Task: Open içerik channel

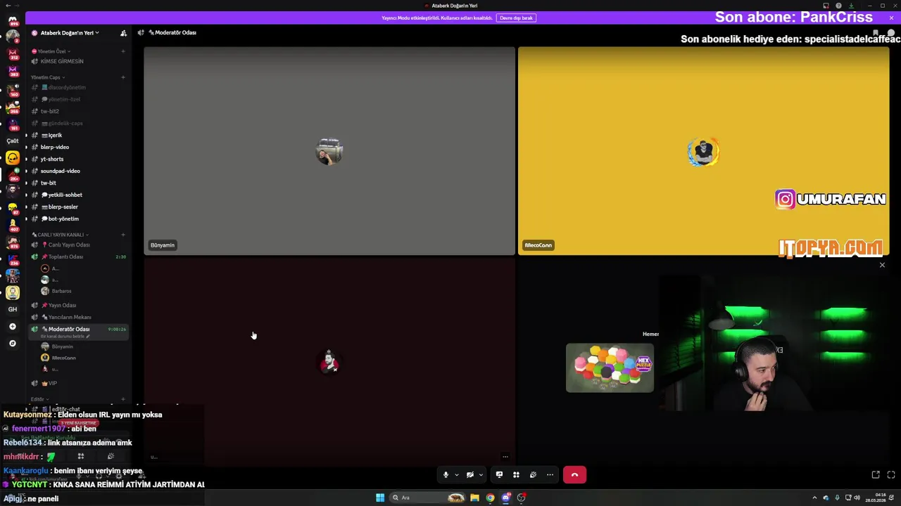Action: point(78,135)
